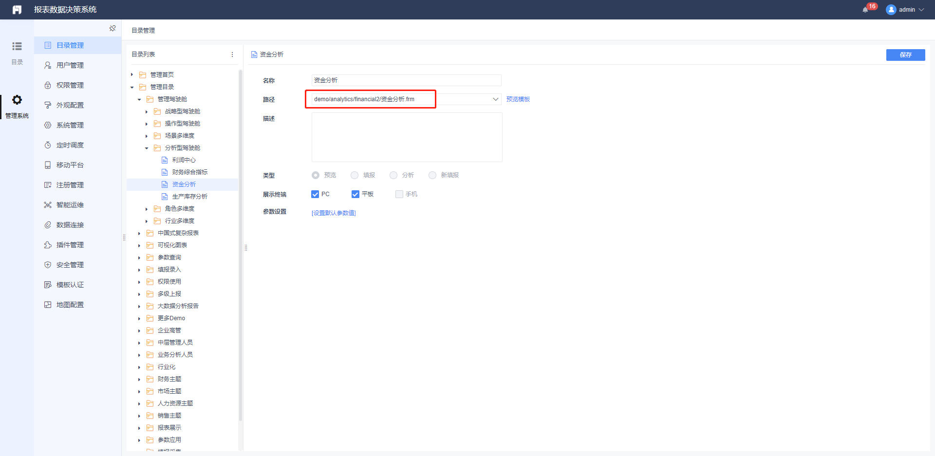Toggle the PC display checkbox

tap(315, 194)
